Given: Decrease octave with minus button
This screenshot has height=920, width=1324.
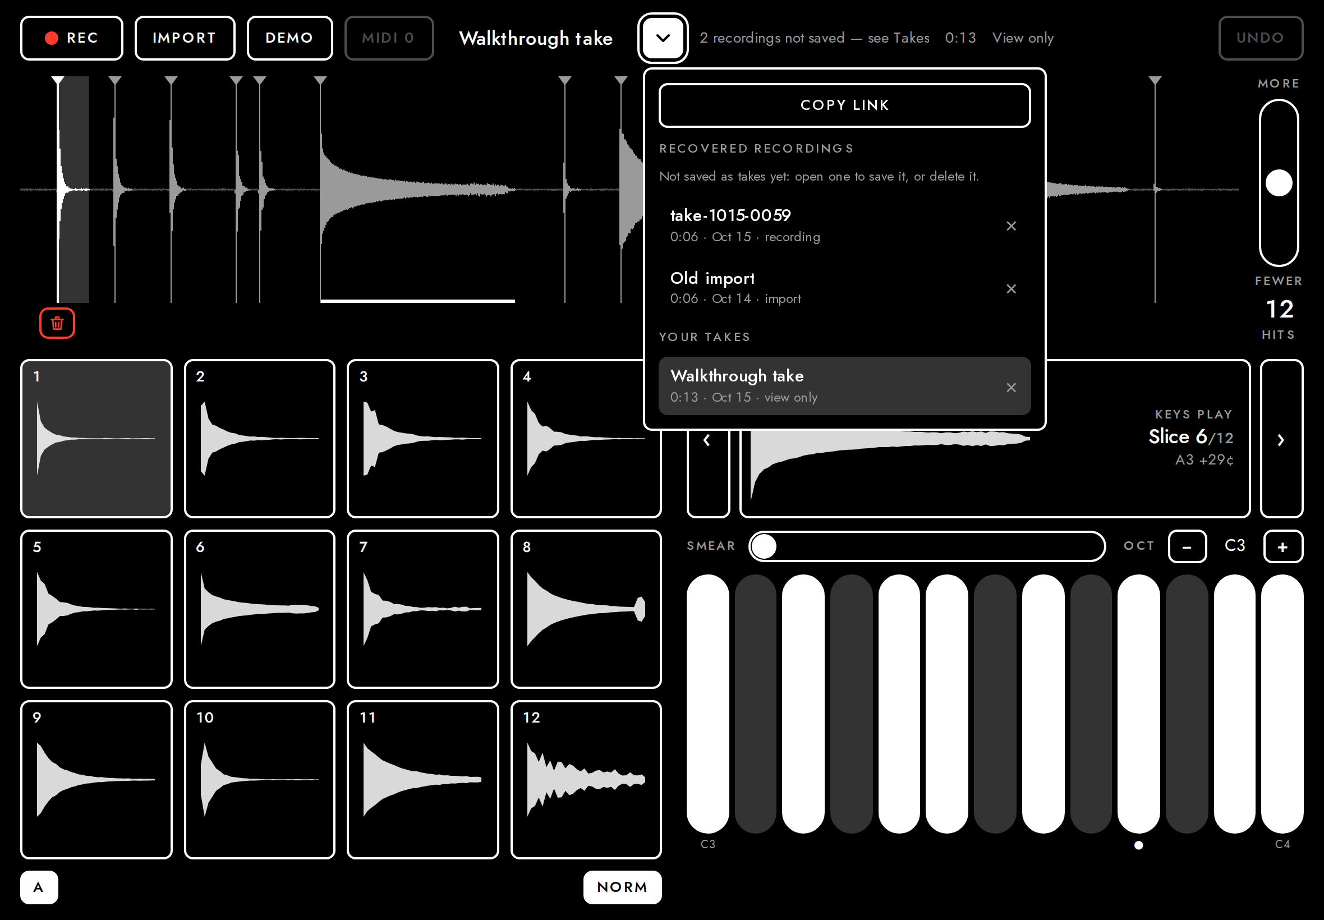Looking at the screenshot, I should tap(1187, 546).
